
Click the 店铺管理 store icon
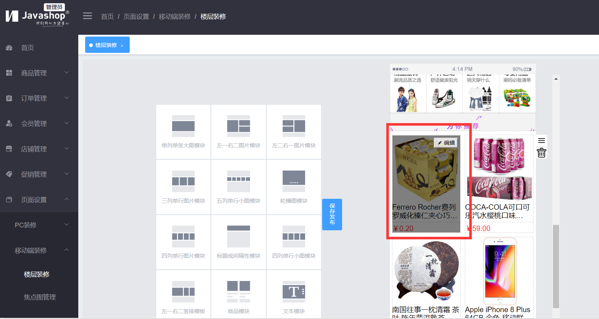click(9, 149)
